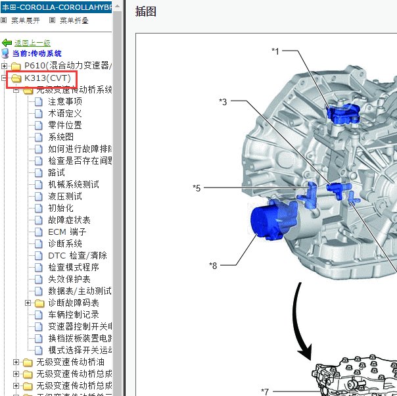This screenshot has height=396, width=397.
Task: Open the 术语定义 document
Action: point(65,114)
